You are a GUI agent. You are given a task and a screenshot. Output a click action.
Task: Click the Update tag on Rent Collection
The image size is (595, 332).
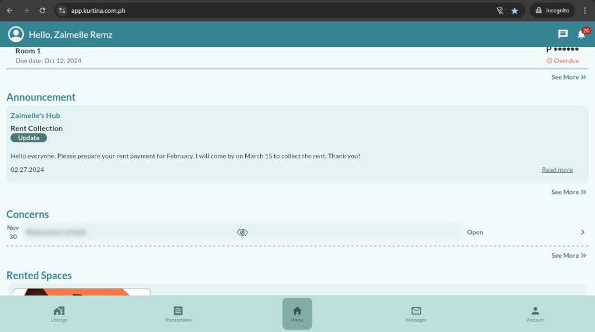(28, 138)
